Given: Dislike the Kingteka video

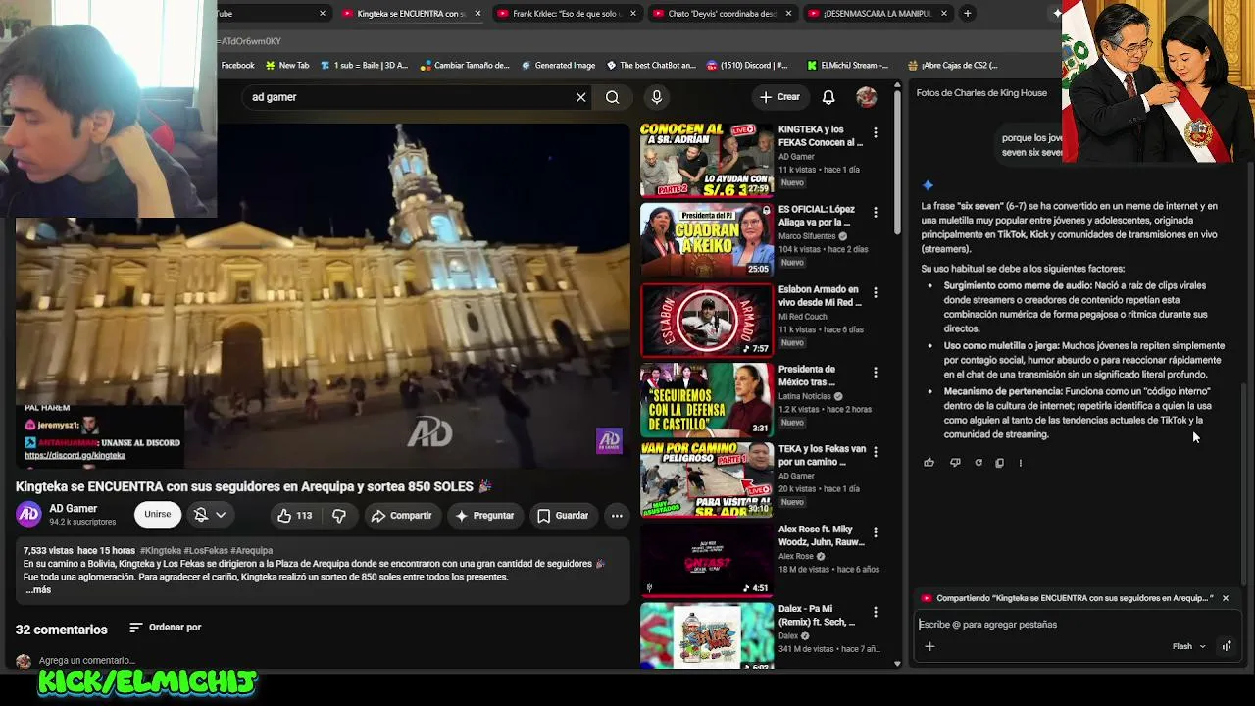Looking at the screenshot, I should [x=339, y=516].
